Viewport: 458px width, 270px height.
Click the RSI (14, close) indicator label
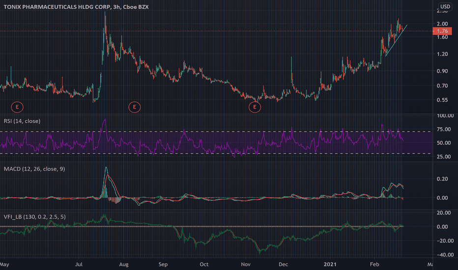click(22, 121)
